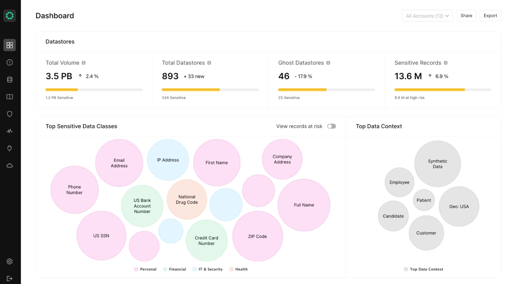Expand the All Accounts (12) dropdown

tap(427, 16)
